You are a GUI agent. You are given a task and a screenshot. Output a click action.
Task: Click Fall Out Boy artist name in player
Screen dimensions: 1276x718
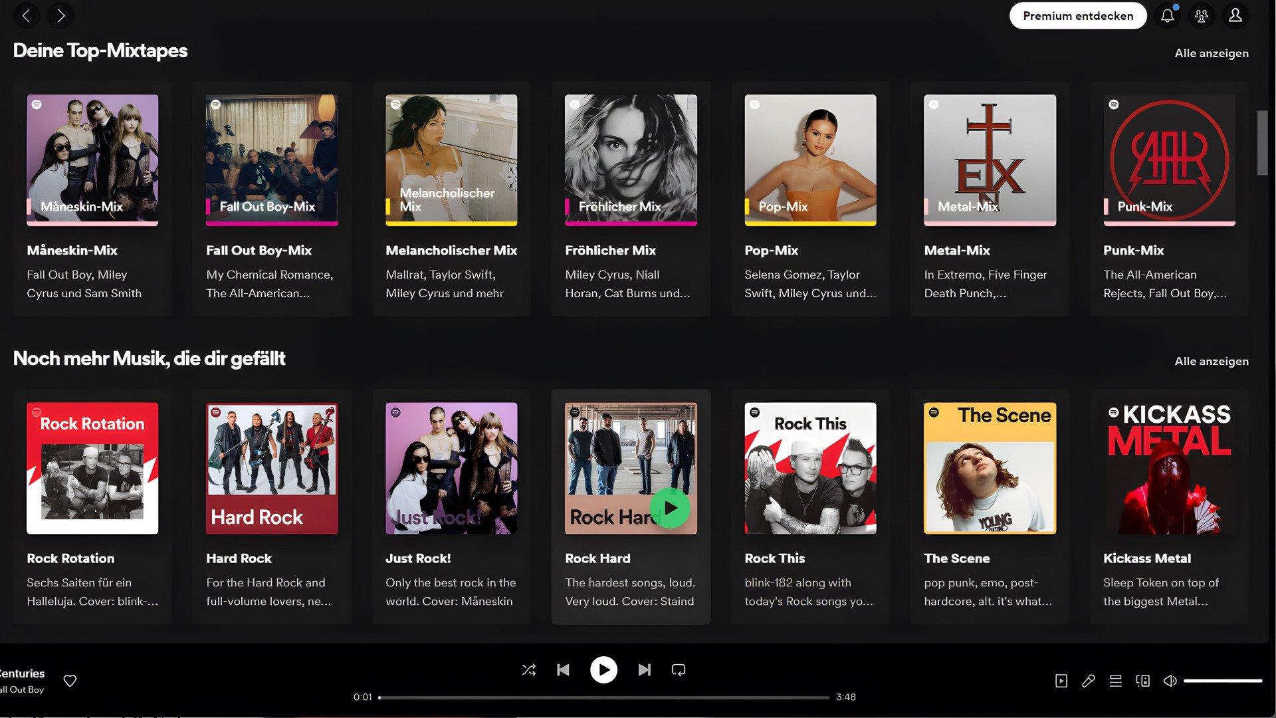(x=22, y=689)
